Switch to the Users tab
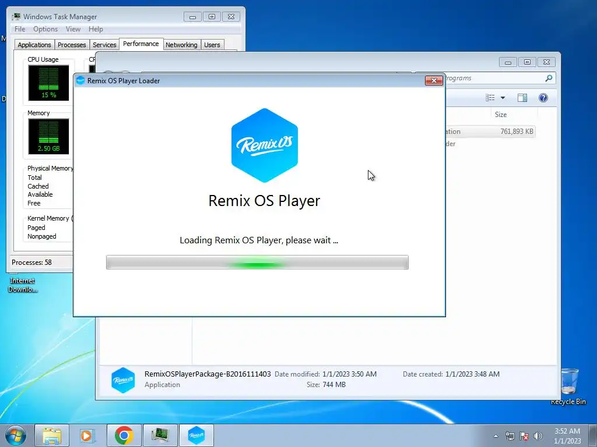Image resolution: width=597 pixels, height=447 pixels. click(x=212, y=45)
